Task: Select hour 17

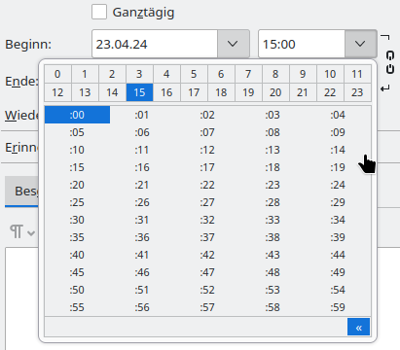Action: coord(194,92)
